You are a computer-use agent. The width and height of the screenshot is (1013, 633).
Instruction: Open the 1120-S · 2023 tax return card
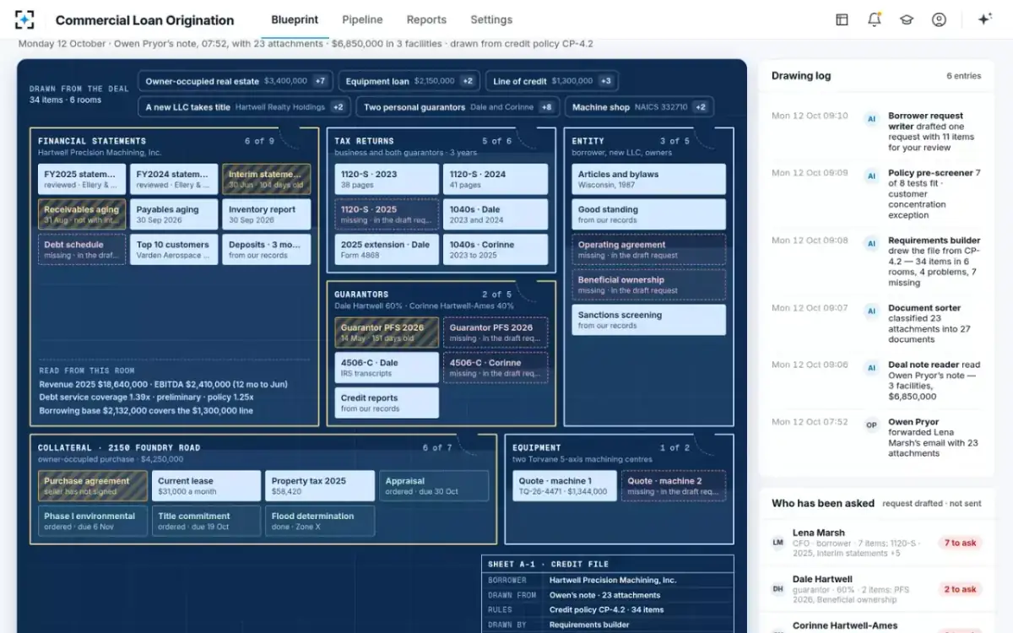(x=387, y=179)
